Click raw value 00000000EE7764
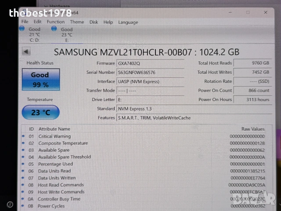 point(248,178)
